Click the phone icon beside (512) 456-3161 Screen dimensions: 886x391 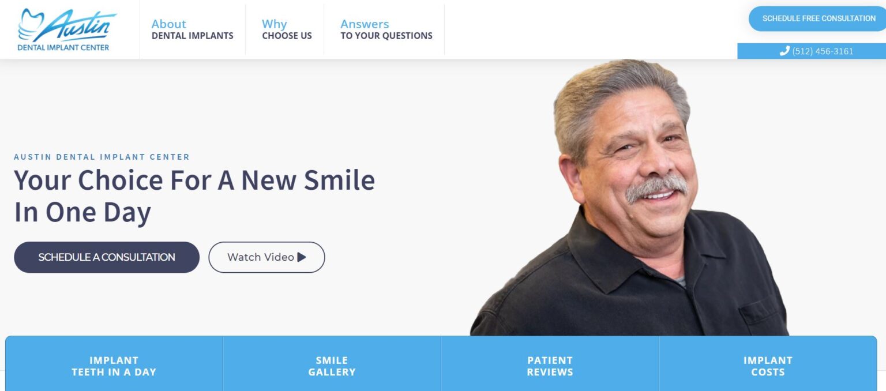[784, 51]
